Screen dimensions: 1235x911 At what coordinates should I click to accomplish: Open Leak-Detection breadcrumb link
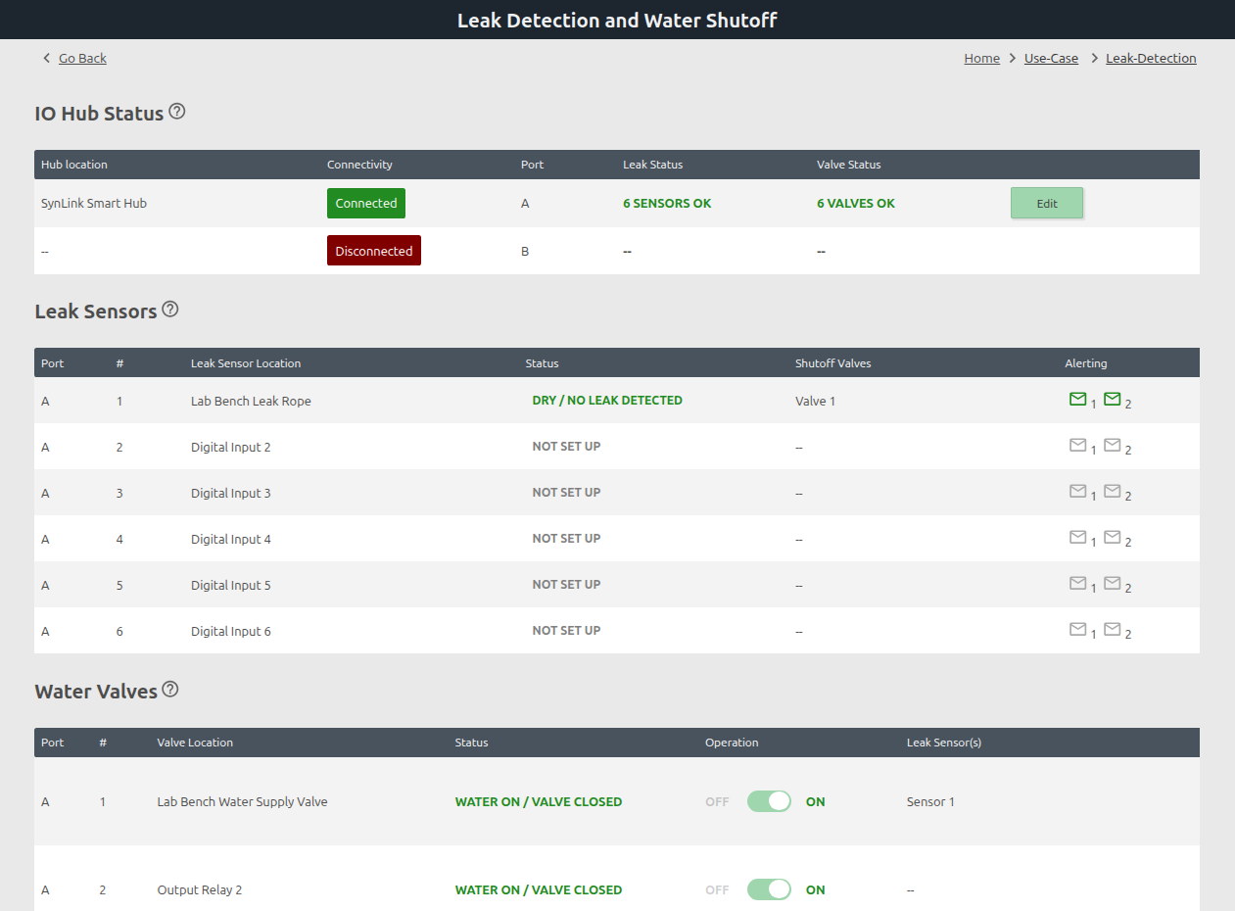coord(1151,58)
